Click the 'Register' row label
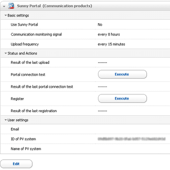The image size is (170, 170). click(x=17, y=99)
